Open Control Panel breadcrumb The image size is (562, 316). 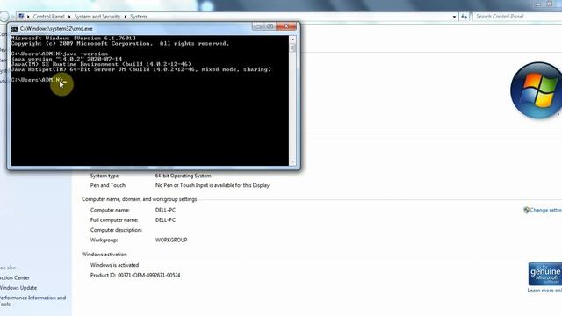(49, 17)
